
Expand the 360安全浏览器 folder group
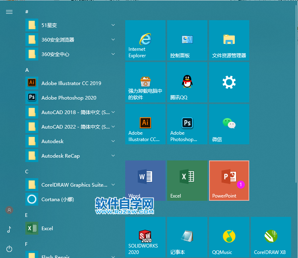pyautogui.click(x=113, y=40)
